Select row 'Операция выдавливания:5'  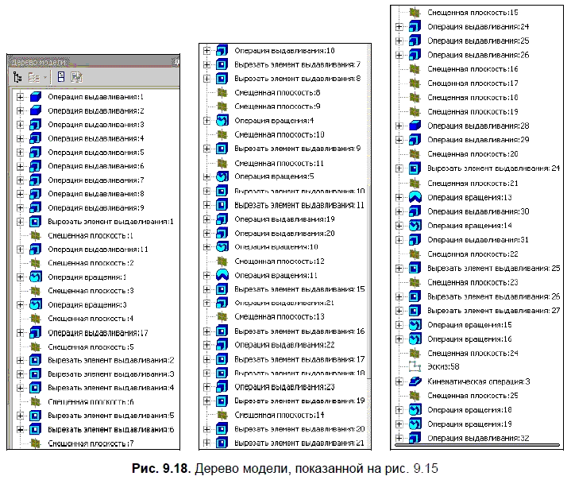[x=96, y=153]
